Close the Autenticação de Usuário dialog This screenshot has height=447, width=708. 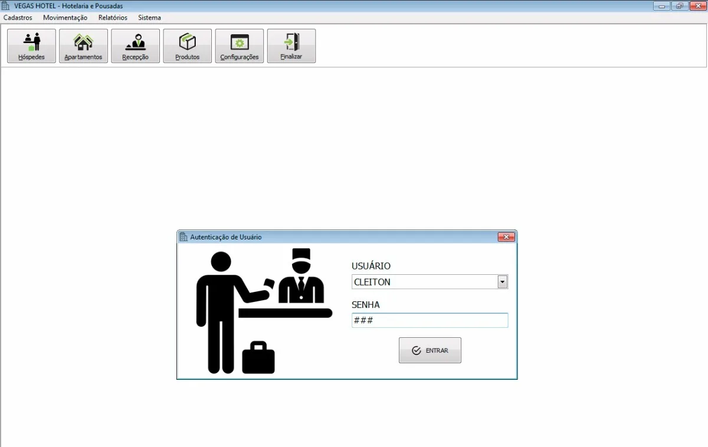tap(506, 237)
